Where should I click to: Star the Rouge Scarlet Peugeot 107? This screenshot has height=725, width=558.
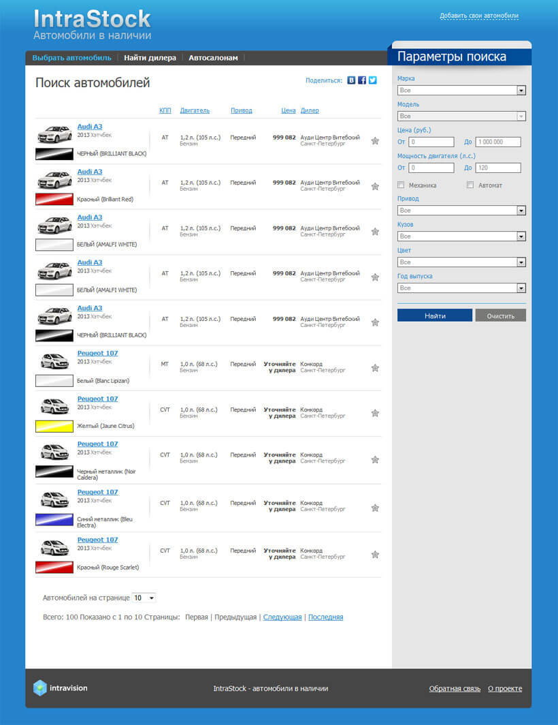pos(375,555)
